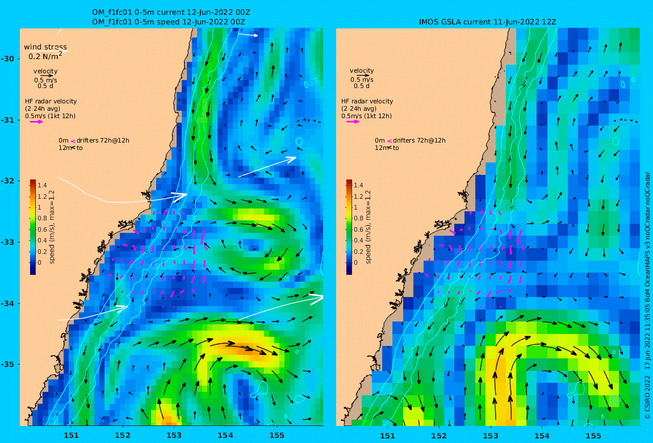Click longitude '155' under right map
Viewport: 653px width, 443px height.
(x=593, y=436)
